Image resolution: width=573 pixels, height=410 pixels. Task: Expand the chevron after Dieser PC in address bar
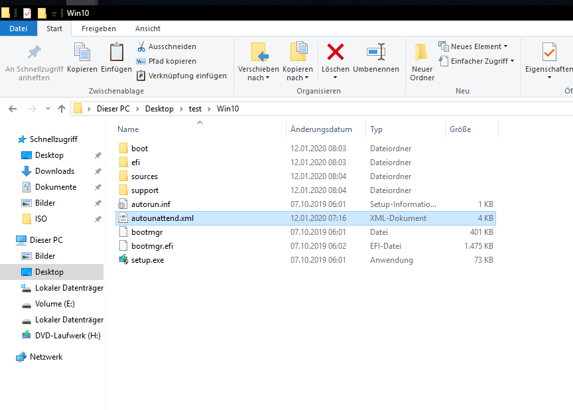click(137, 109)
